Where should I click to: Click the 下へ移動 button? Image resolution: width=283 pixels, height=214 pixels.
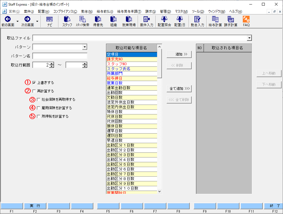click(x=269, y=85)
